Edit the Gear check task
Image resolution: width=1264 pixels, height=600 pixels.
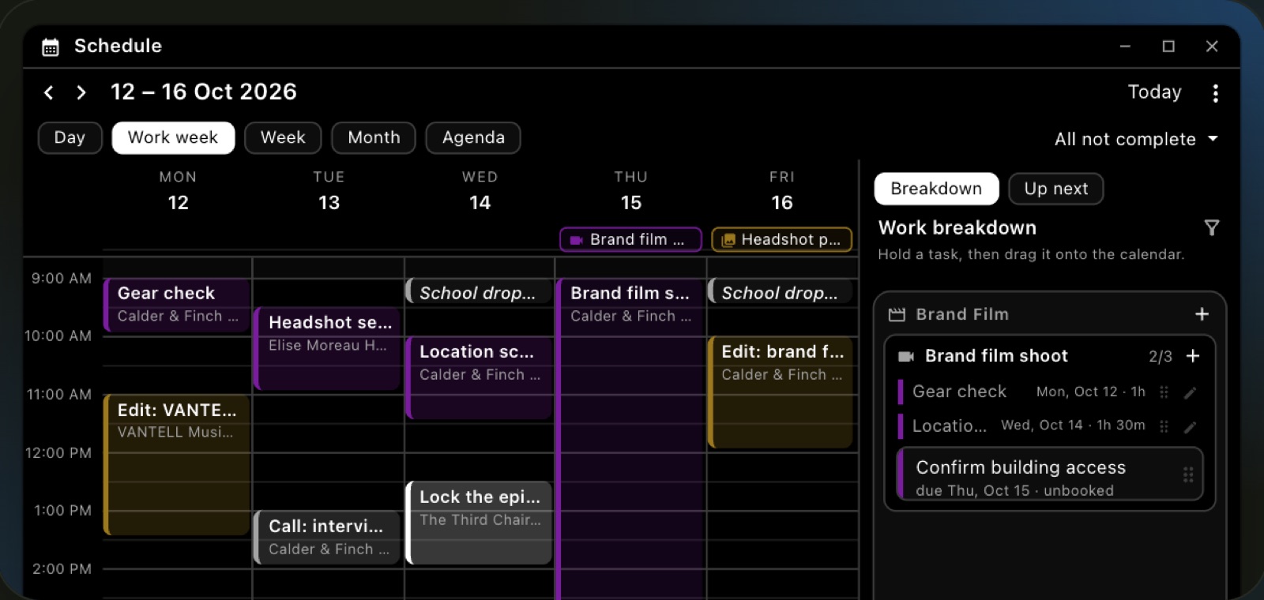[1190, 392]
